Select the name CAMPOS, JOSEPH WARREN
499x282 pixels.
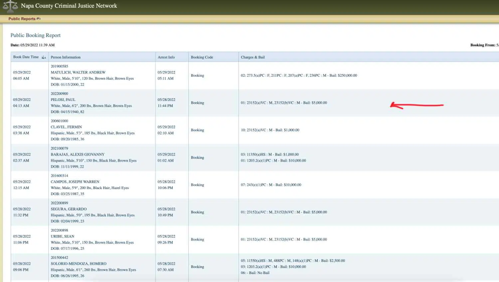(75, 182)
